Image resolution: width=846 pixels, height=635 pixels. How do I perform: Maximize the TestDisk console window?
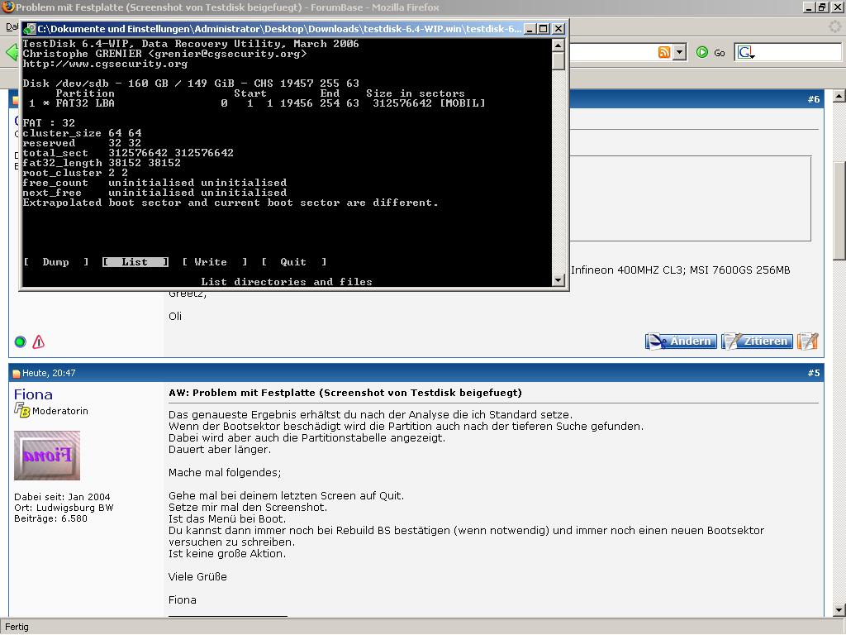544,29
